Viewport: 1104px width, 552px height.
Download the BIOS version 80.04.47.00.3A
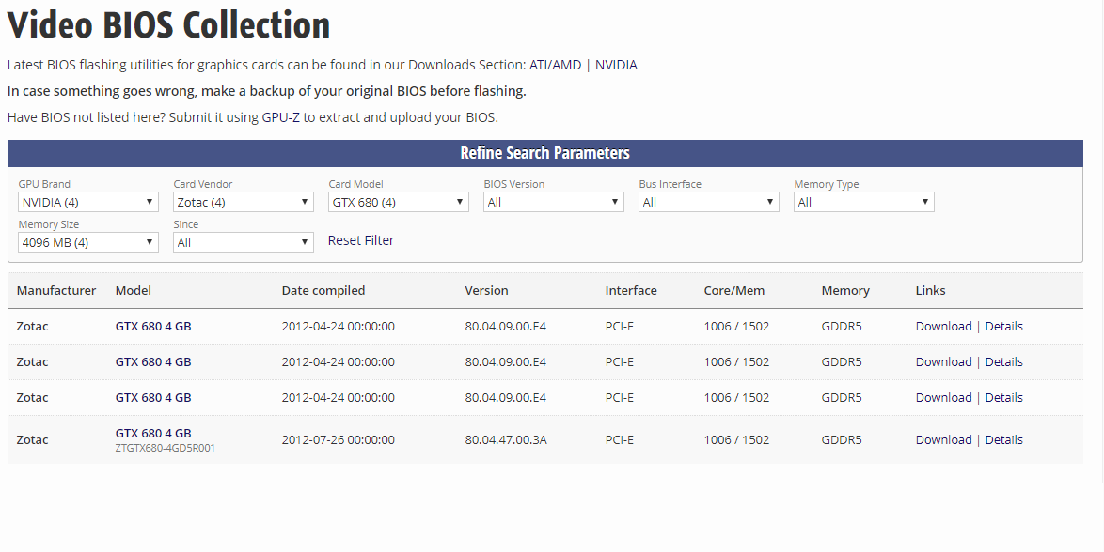pyautogui.click(x=943, y=439)
